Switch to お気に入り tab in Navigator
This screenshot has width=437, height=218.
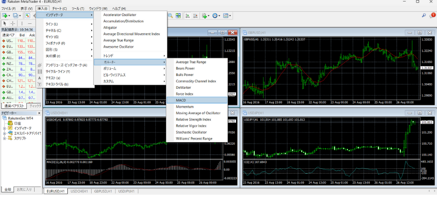point(24,190)
